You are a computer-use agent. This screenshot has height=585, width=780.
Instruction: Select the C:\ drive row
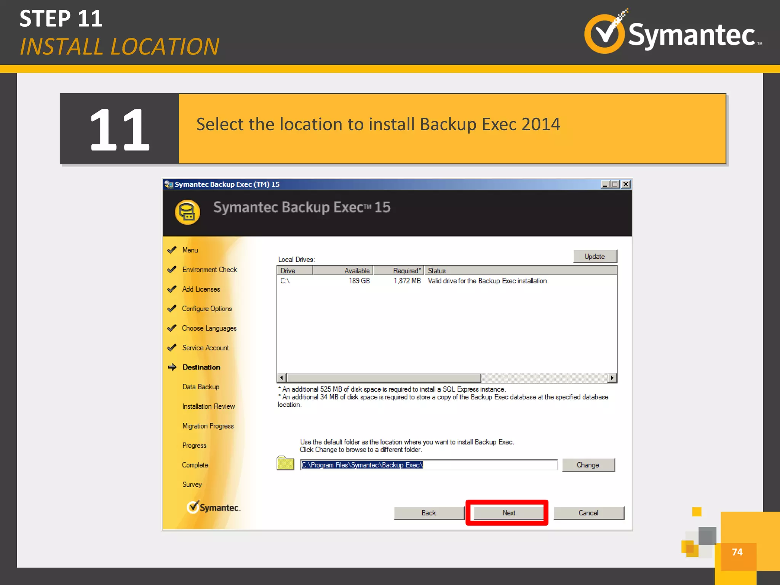click(447, 281)
